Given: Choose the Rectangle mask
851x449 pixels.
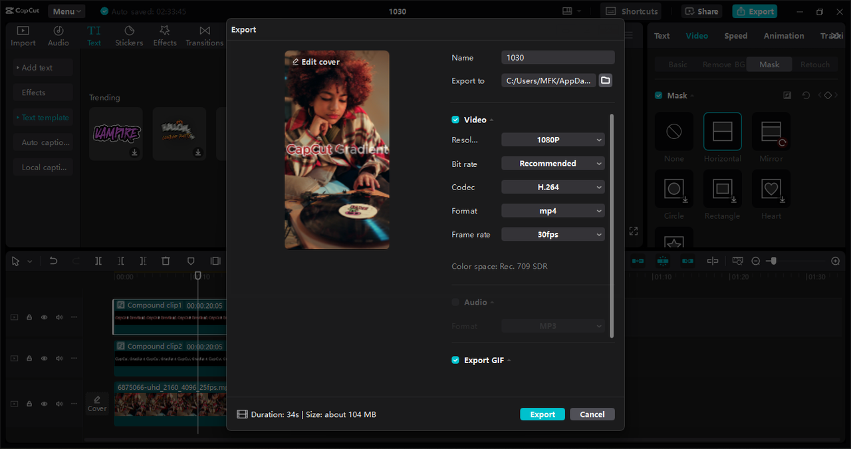Looking at the screenshot, I should tap(723, 189).
